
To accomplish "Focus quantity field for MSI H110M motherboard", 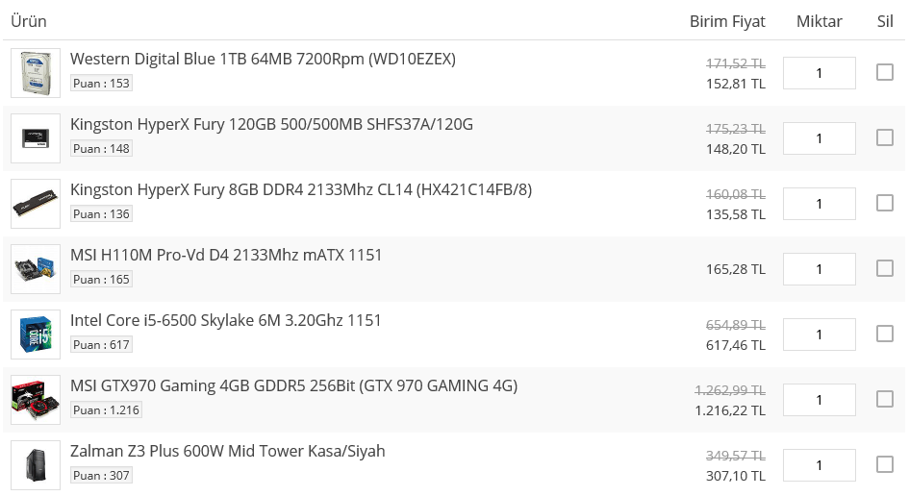I will click(820, 269).
